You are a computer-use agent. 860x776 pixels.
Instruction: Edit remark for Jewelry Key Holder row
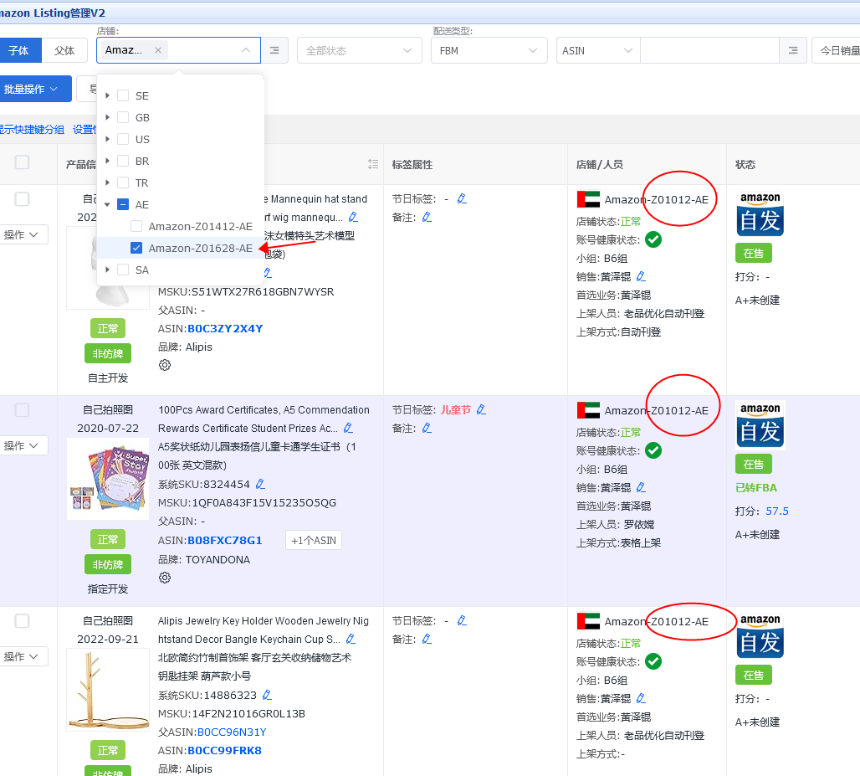click(x=427, y=640)
